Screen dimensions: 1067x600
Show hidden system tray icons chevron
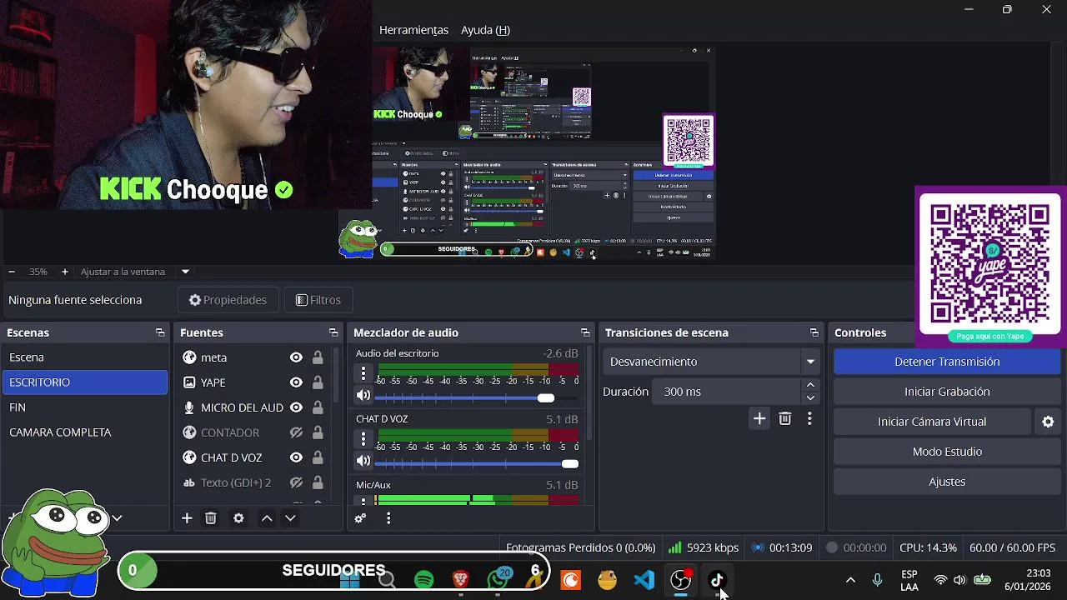(850, 580)
